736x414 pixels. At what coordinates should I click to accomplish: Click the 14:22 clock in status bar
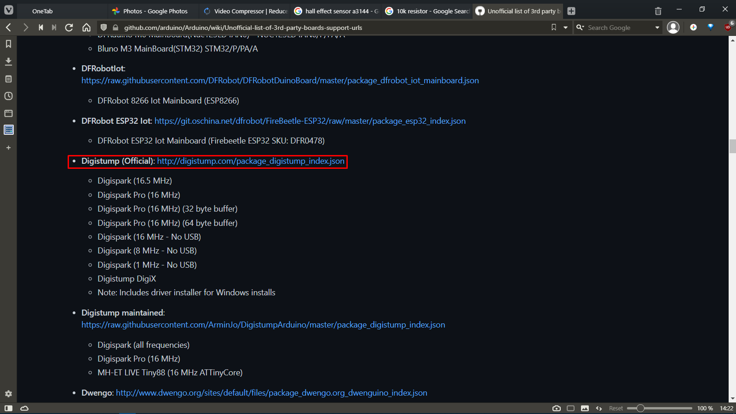(726, 408)
